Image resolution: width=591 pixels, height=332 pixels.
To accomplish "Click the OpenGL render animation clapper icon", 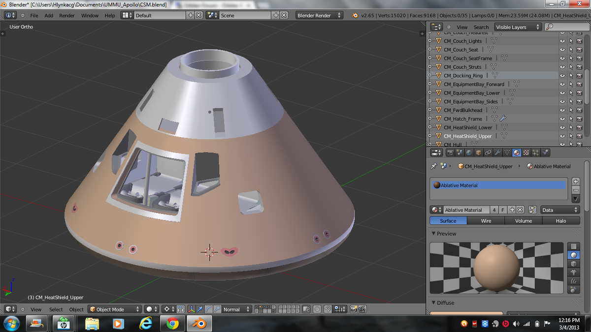I will [x=362, y=309].
